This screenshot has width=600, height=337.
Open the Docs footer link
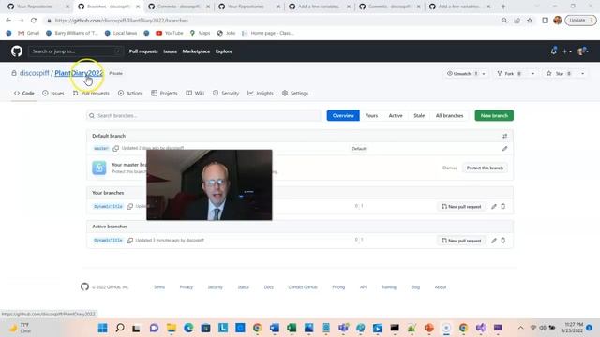click(269, 287)
